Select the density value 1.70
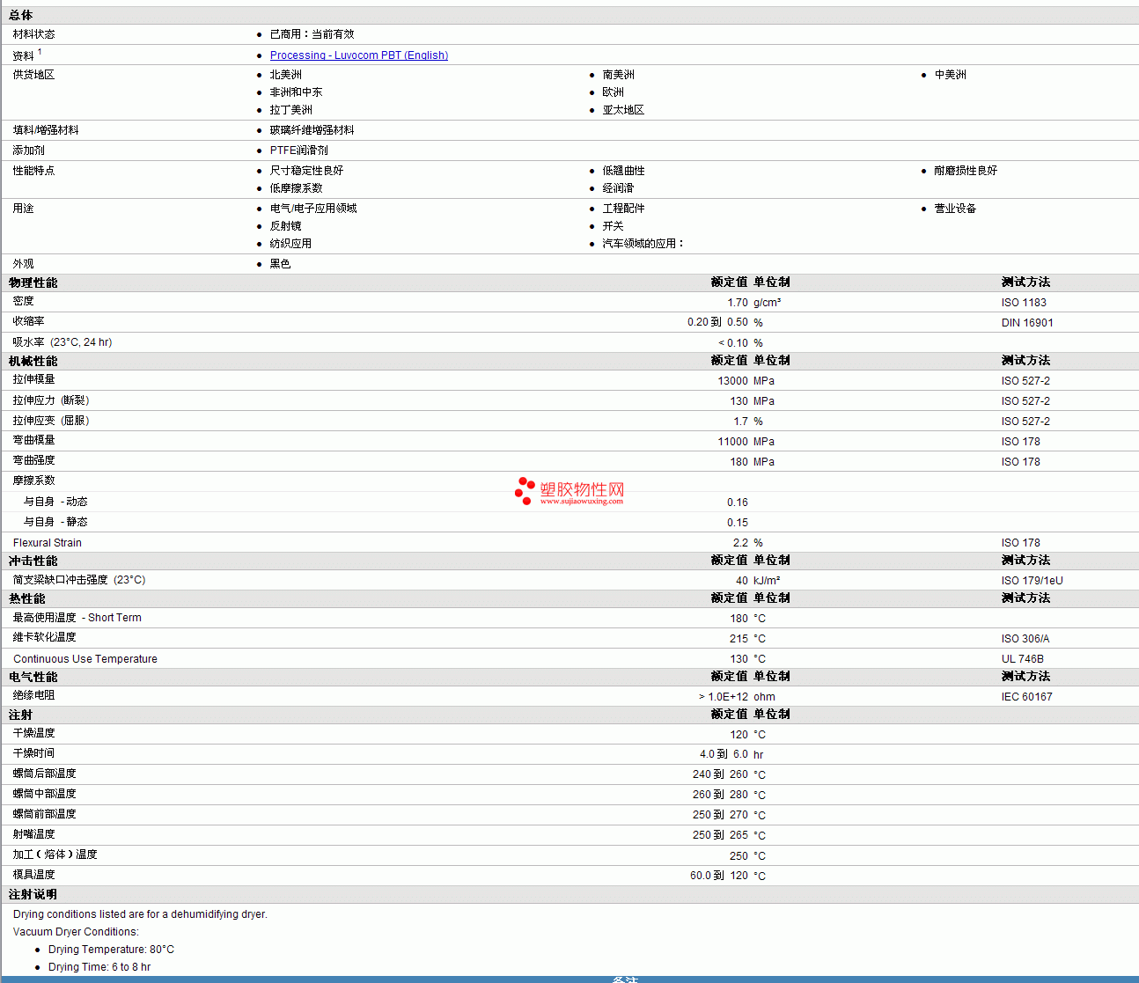Image resolution: width=1139 pixels, height=983 pixels. point(738,303)
